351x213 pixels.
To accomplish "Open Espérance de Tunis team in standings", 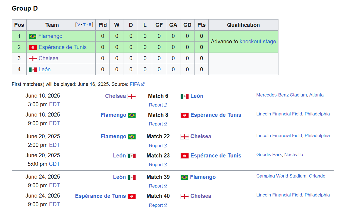I will tap(62, 47).
